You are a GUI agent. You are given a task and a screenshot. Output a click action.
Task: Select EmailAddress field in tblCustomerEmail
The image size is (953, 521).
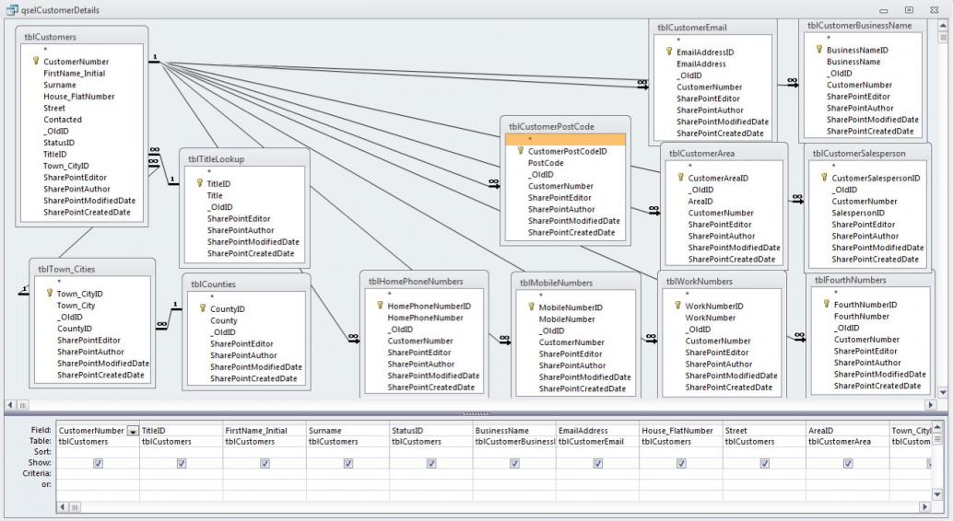click(x=700, y=64)
